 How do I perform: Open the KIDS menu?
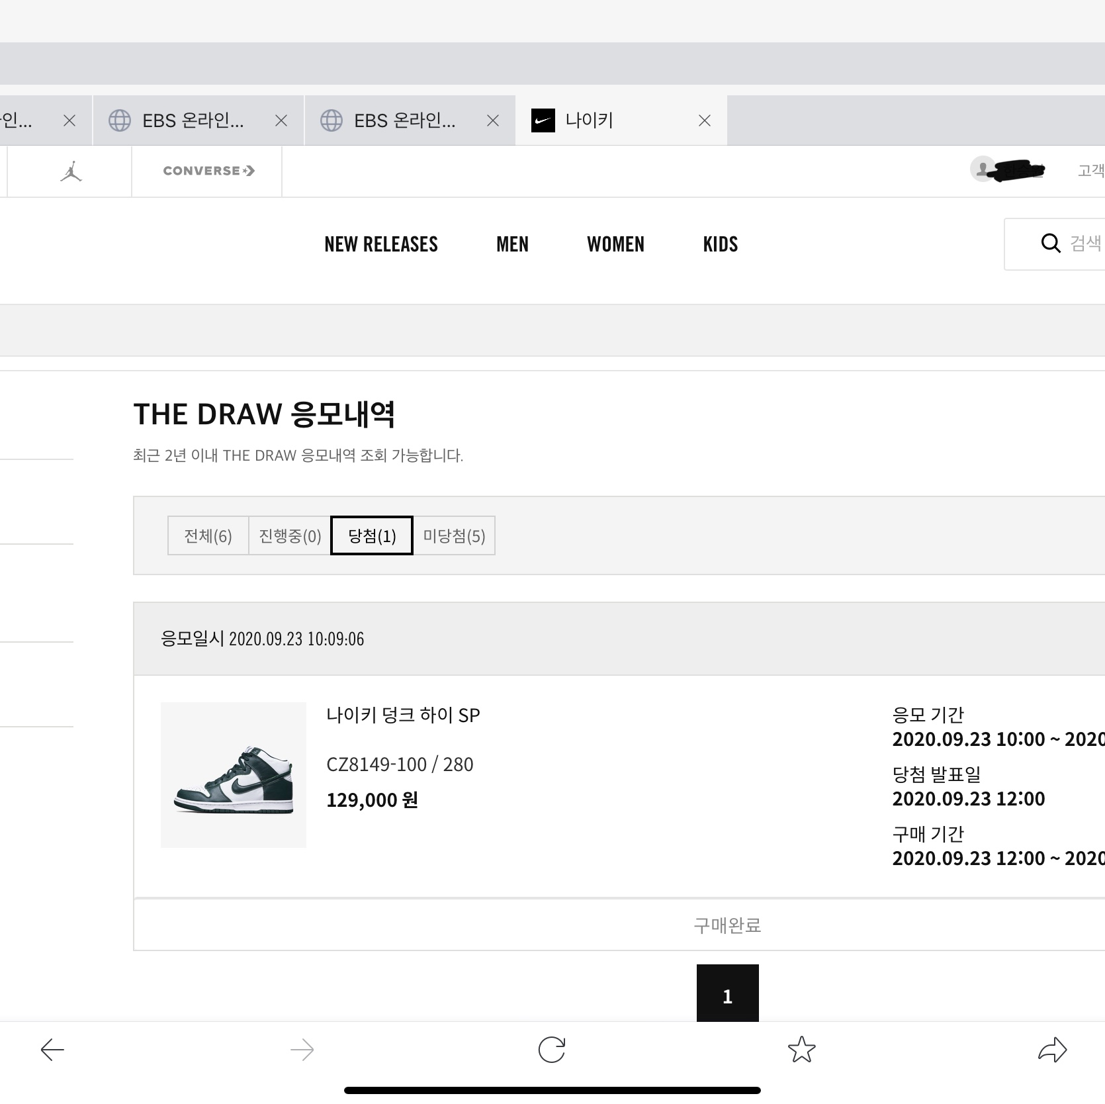tap(720, 244)
